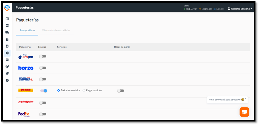
Task: Enable the Deprisa status toggle
Action: coord(43,79)
